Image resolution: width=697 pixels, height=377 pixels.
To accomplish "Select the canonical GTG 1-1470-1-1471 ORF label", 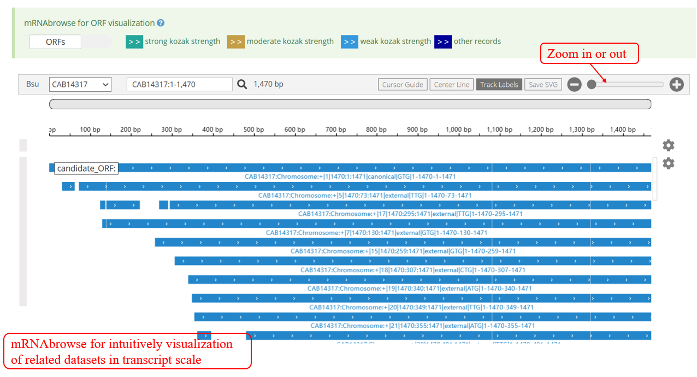I will pyautogui.click(x=350, y=177).
